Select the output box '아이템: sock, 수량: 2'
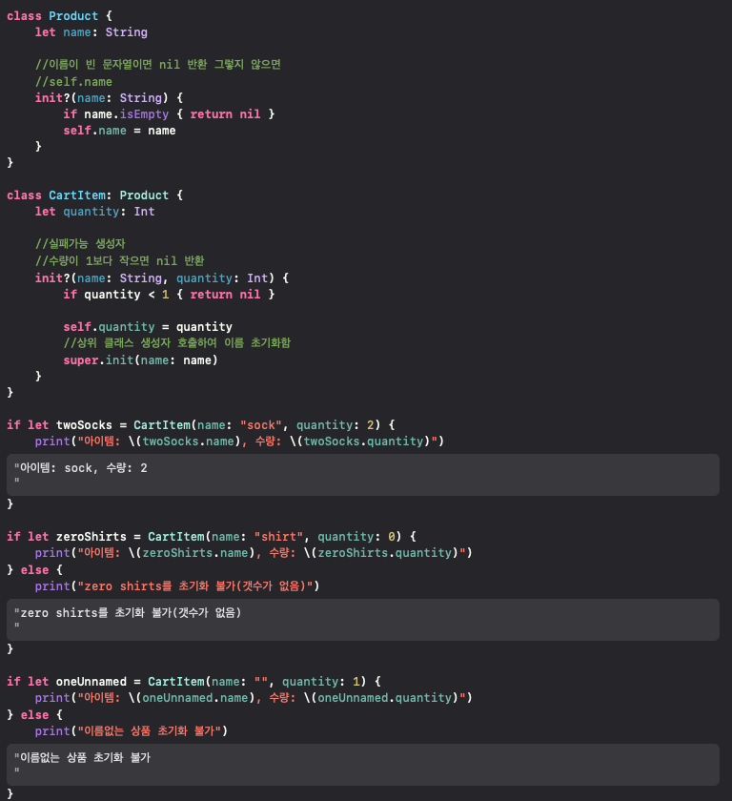732x801 pixels. click(363, 475)
